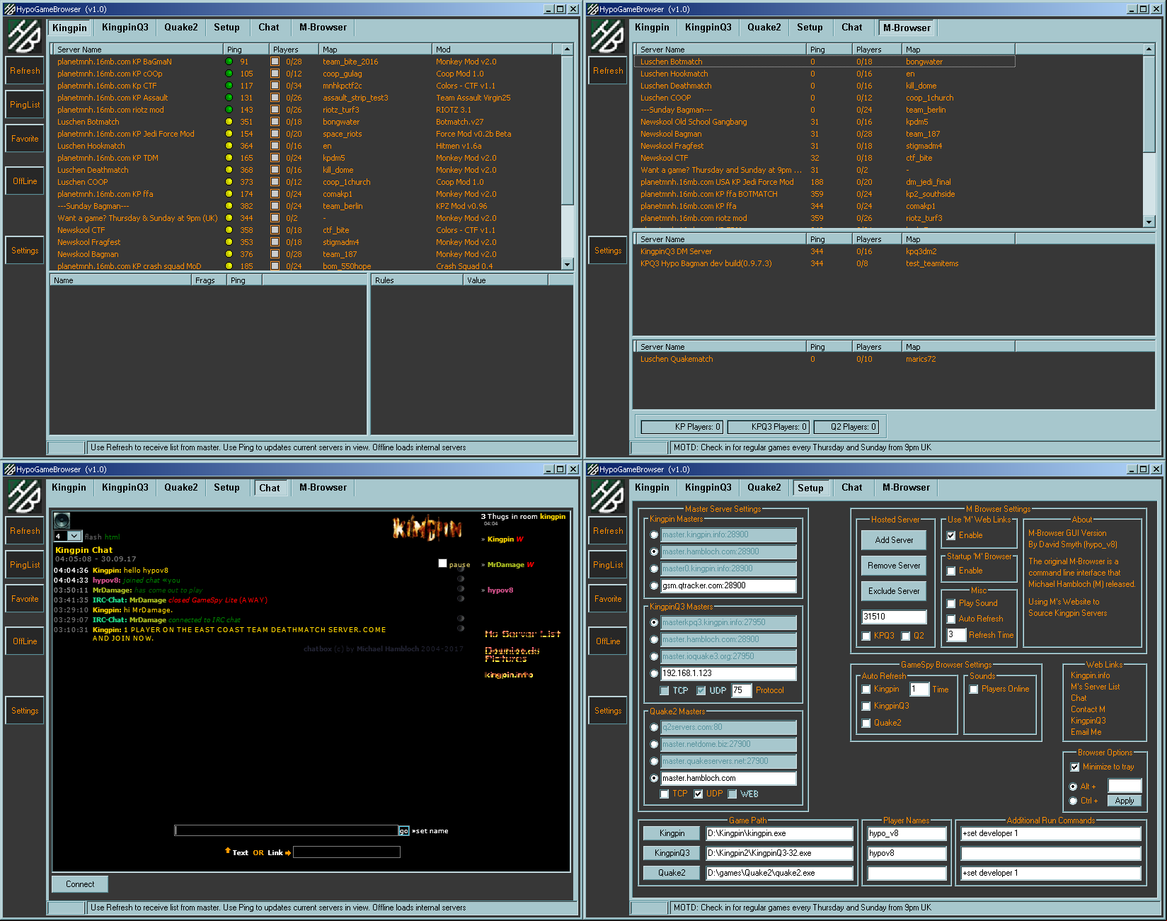
Task: Switch to KingpinQ3 tab in the Kingpin-tab window
Action: [x=125, y=28]
